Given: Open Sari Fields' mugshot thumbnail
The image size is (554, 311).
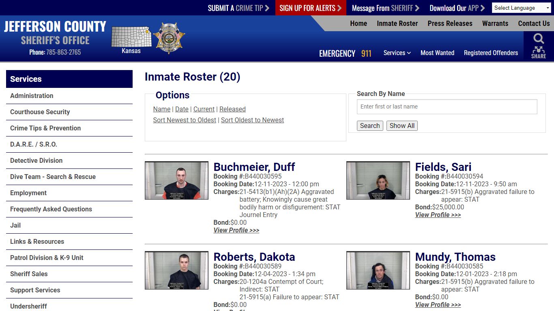Looking at the screenshot, I should 378,180.
